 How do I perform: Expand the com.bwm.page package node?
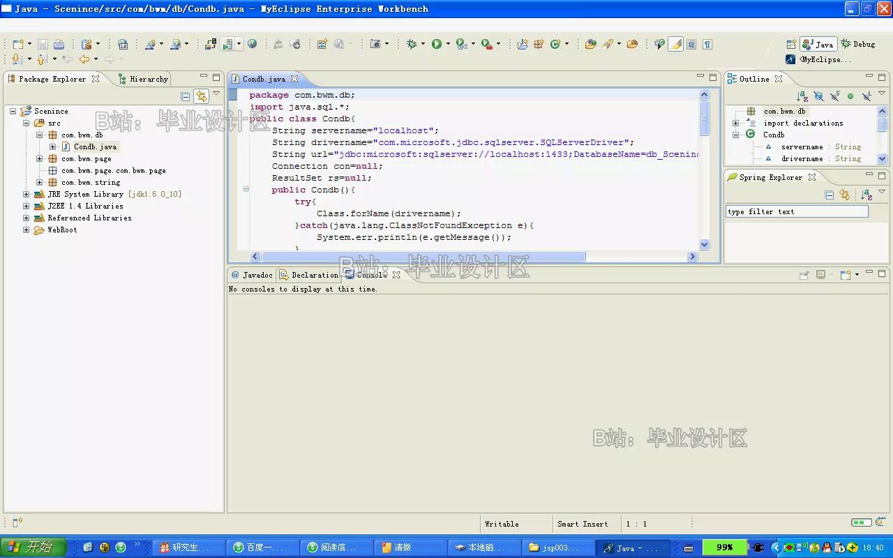point(40,158)
